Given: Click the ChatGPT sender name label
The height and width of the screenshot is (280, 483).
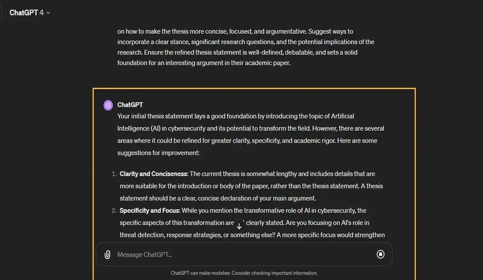Looking at the screenshot, I should tap(130, 105).
